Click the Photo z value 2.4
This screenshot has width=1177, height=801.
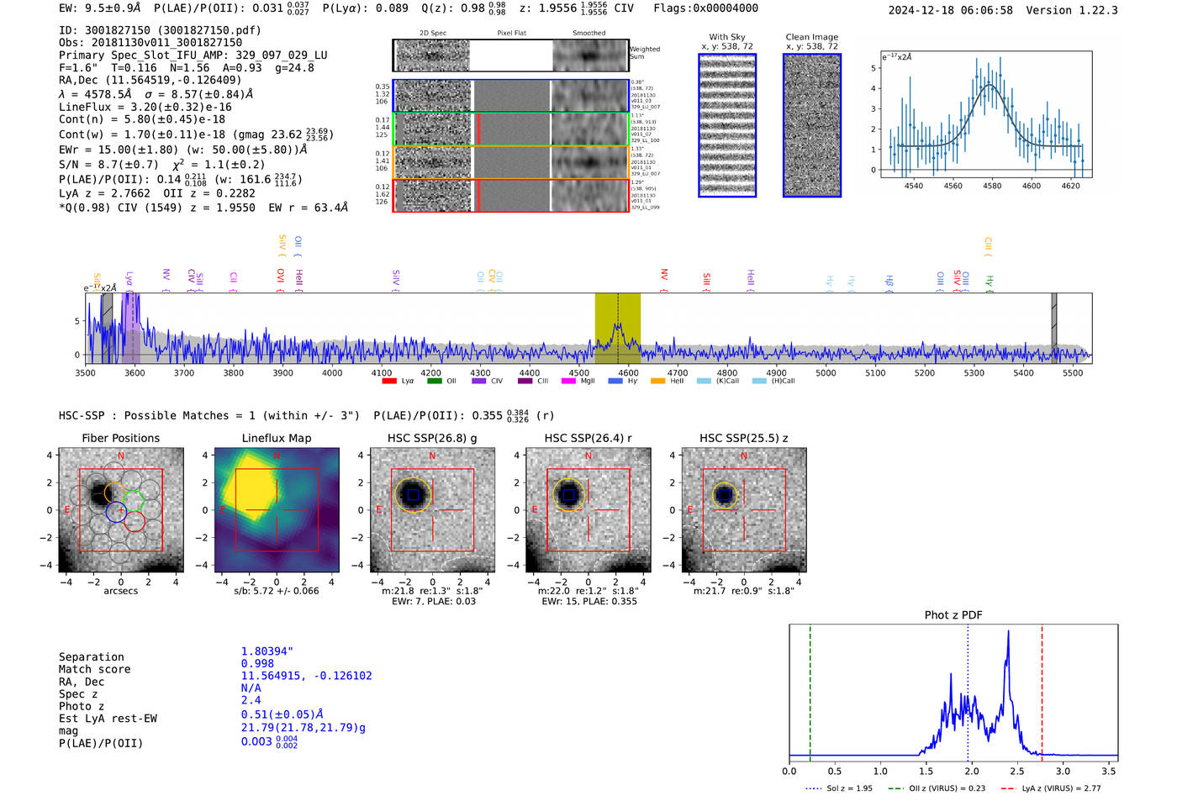[x=251, y=700]
